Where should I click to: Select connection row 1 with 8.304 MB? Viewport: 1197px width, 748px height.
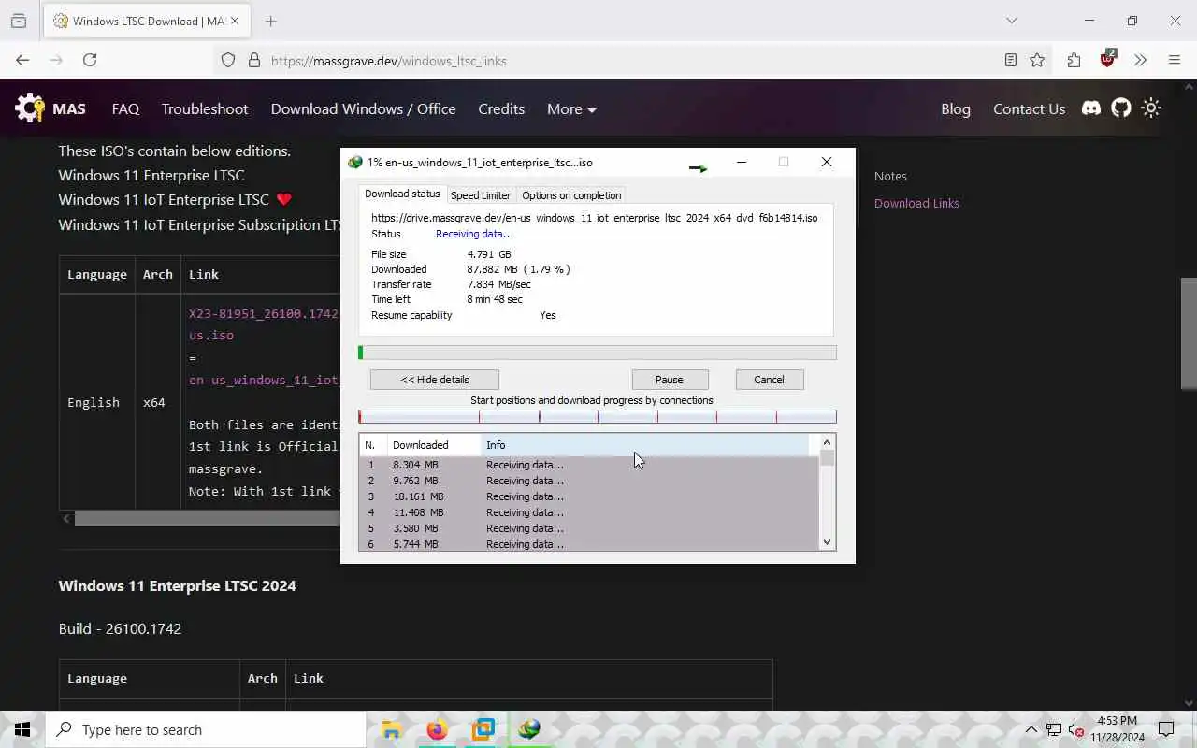tap(588, 465)
